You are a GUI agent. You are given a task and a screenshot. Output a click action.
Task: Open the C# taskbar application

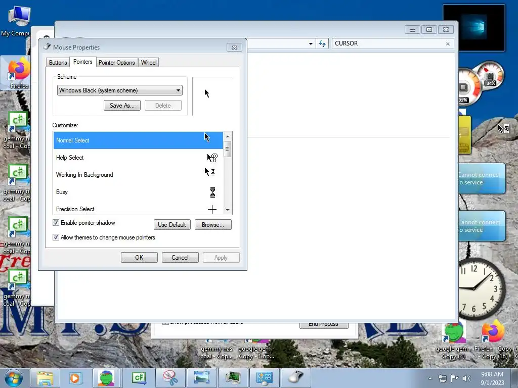(139, 378)
